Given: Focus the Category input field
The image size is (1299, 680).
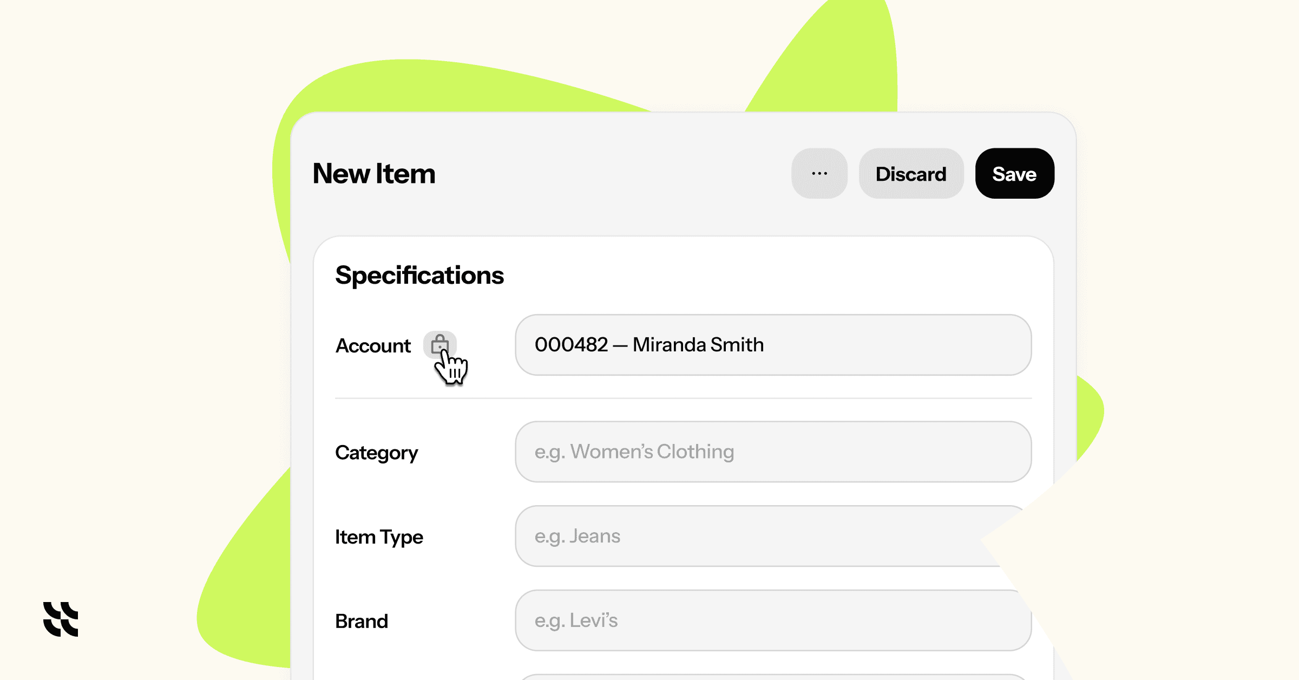Looking at the screenshot, I should pos(773,452).
